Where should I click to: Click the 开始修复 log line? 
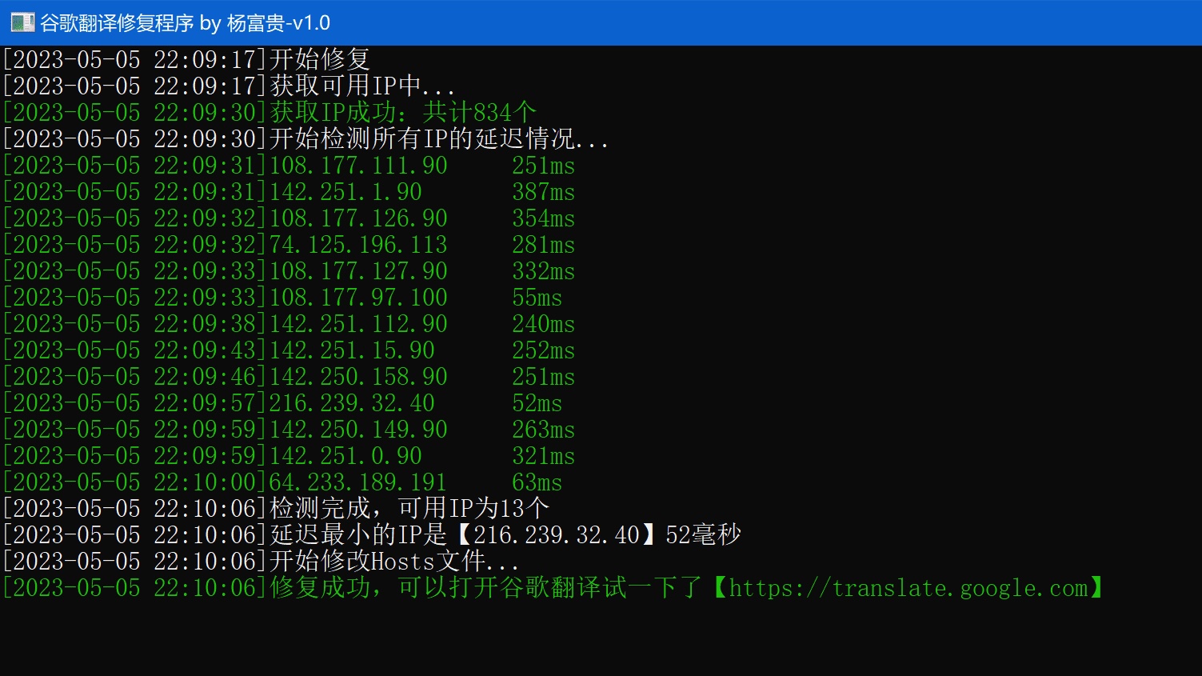(x=319, y=59)
